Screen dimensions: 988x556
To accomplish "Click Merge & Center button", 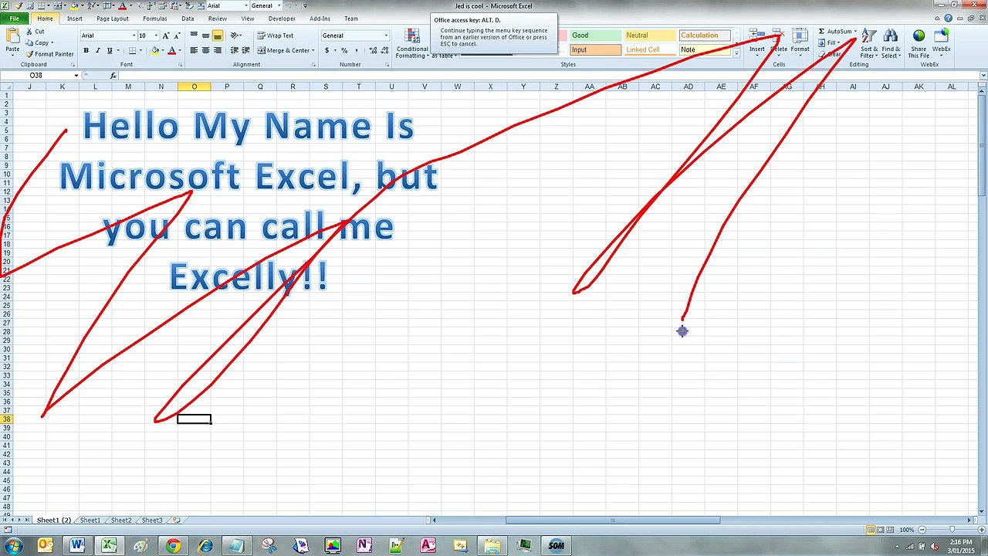I will click(286, 50).
